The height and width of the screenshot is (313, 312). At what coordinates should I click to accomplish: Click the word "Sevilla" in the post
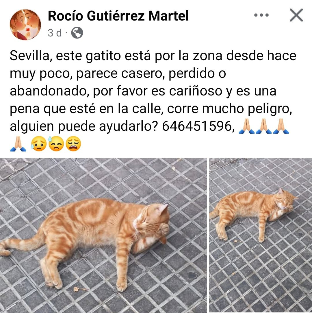29,56
